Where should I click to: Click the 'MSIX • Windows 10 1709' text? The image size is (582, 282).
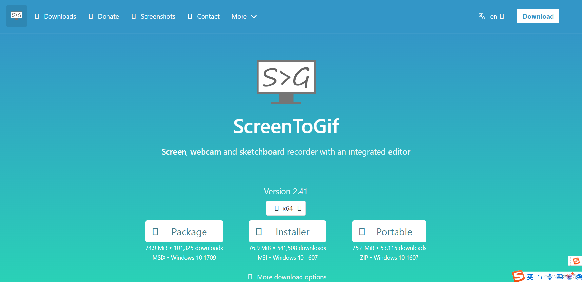[x=184, y=258]
